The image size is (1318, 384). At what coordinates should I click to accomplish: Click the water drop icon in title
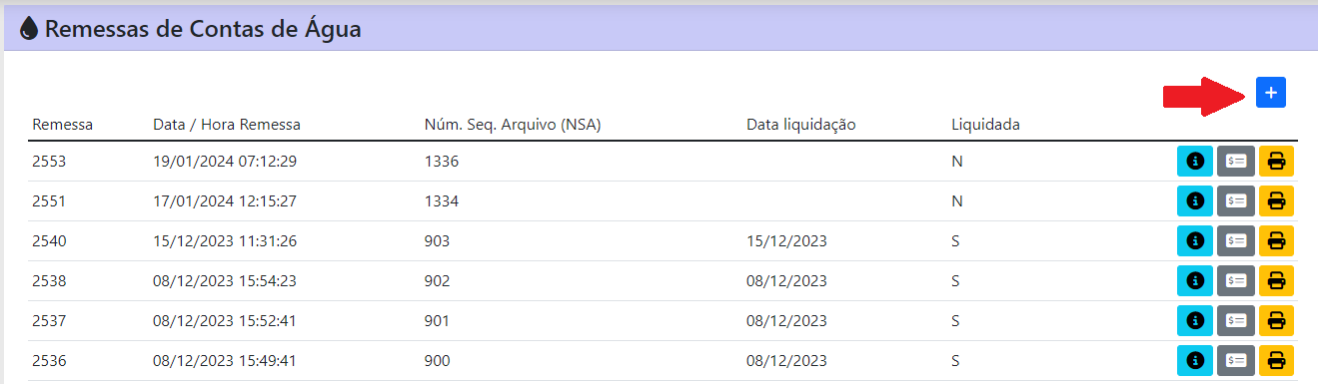pos(29,29)
